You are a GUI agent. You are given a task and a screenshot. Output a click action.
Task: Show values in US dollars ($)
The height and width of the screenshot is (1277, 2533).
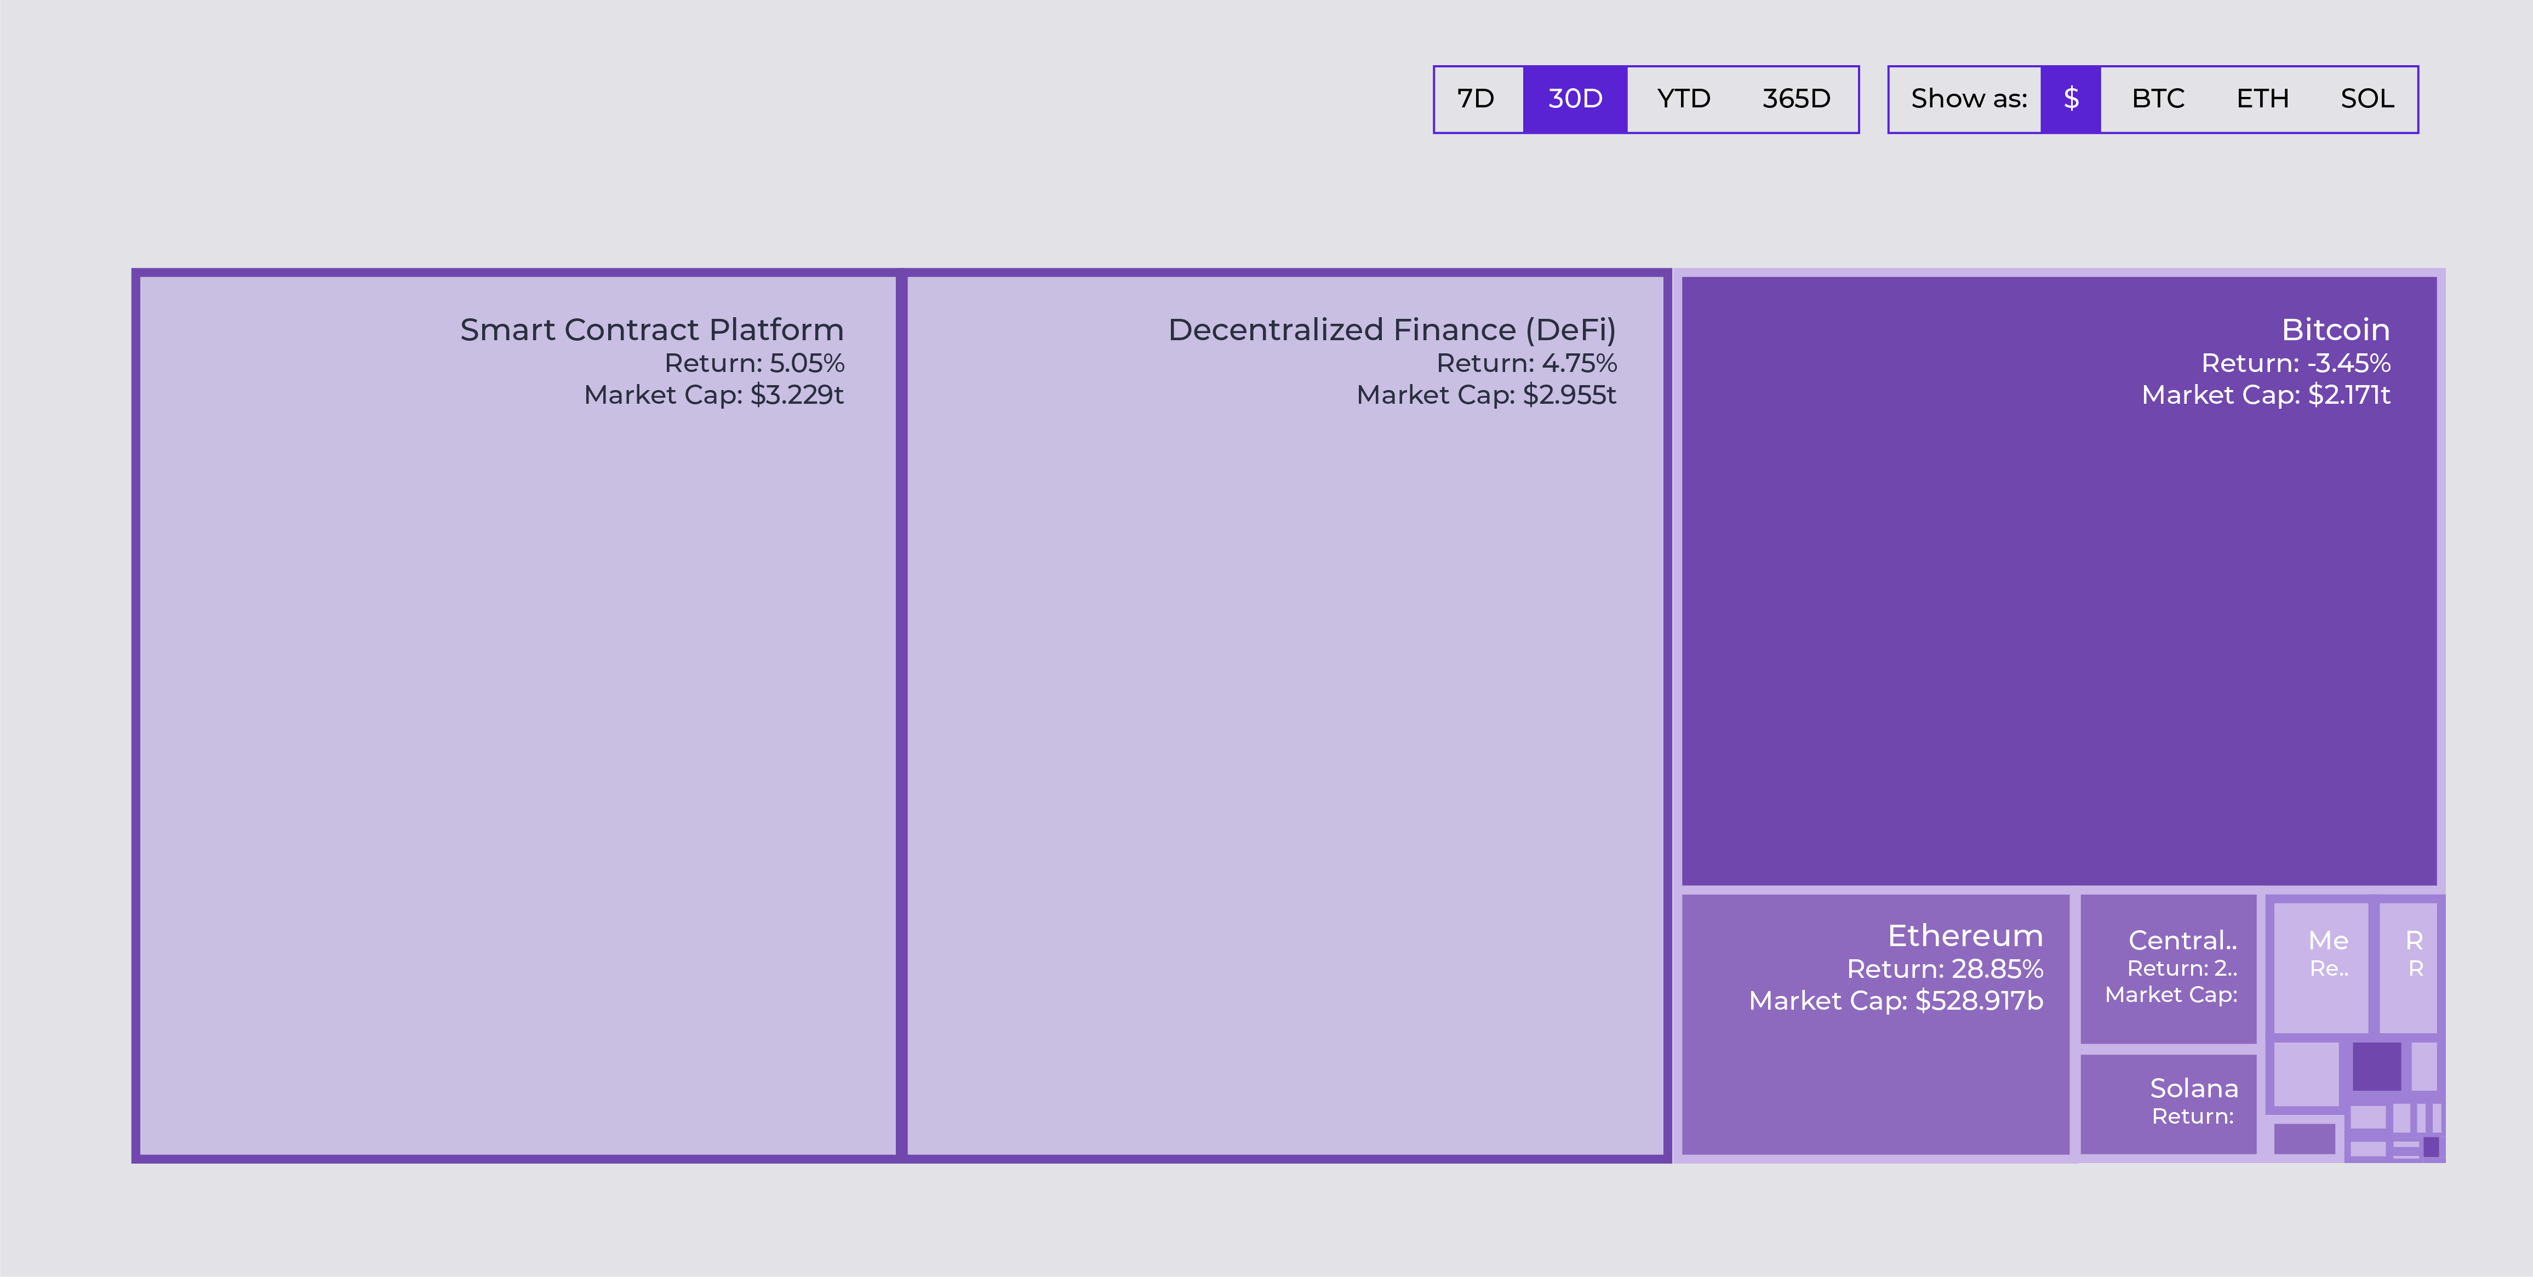(x=2070, y=99)
